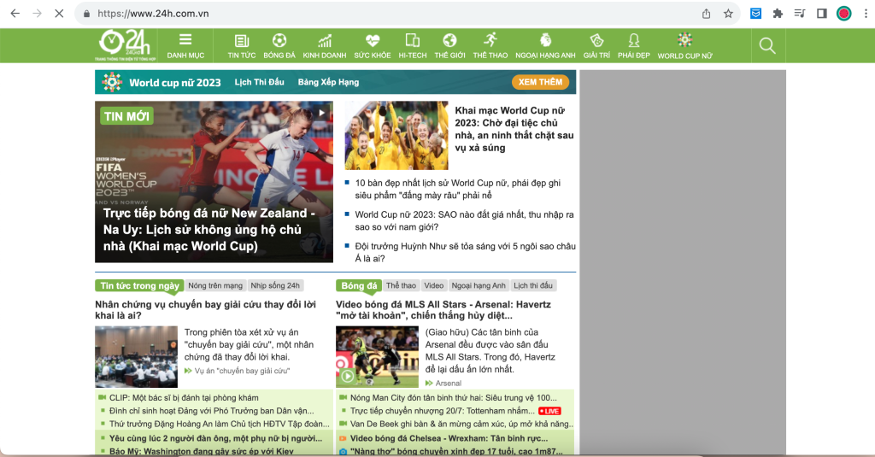Select the Hi-Tech devices icon
This screenshot has width=875, height=457.
pos(413,41)
